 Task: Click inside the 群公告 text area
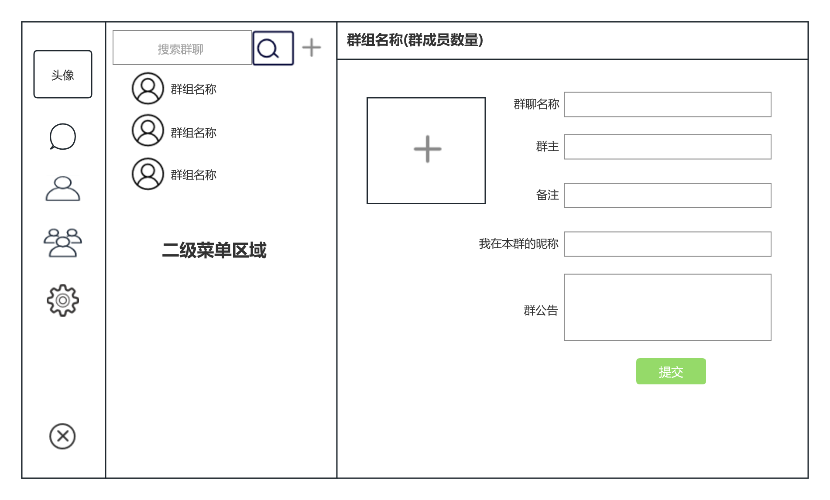(667, 307)
